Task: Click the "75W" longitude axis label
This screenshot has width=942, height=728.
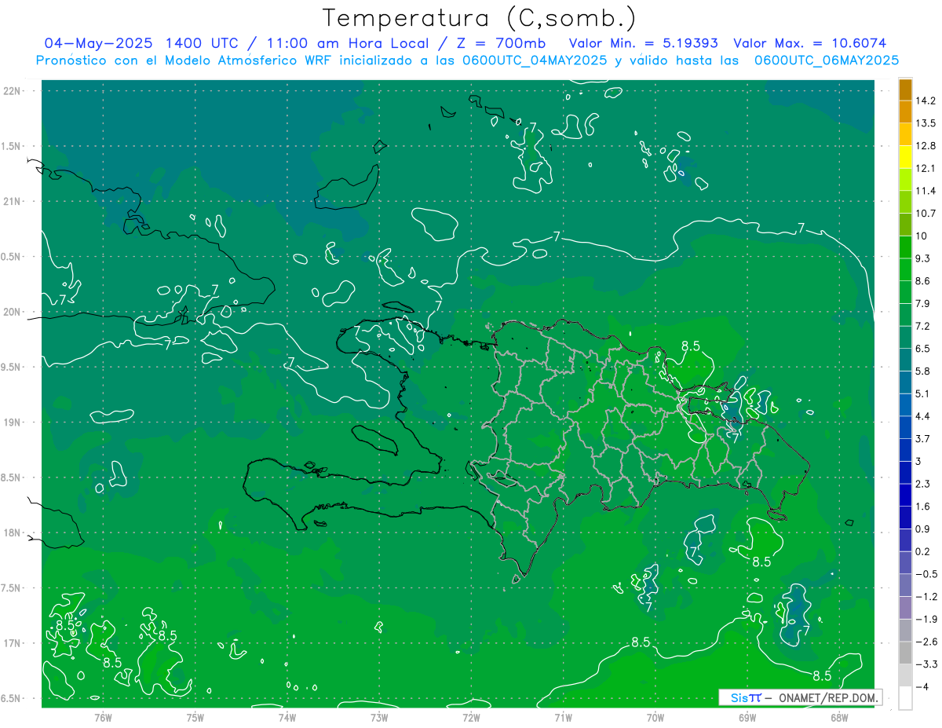Action: pyautogui.click(x=195, y=717)
